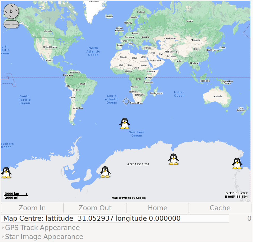Click the 'Russia' label on the map
The image size is (253, 242).
pyautogui.click(x=189, y=21)
